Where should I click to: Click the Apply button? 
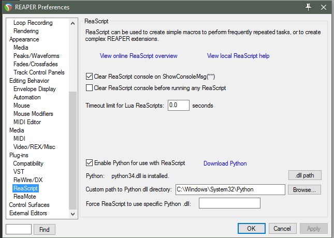pyautogui.click(x=314, y=228)
